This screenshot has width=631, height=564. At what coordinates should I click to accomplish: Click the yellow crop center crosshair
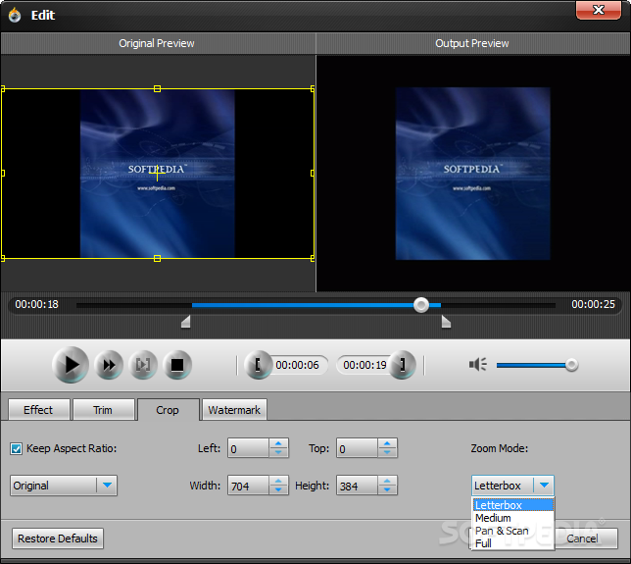coord(158,174)
